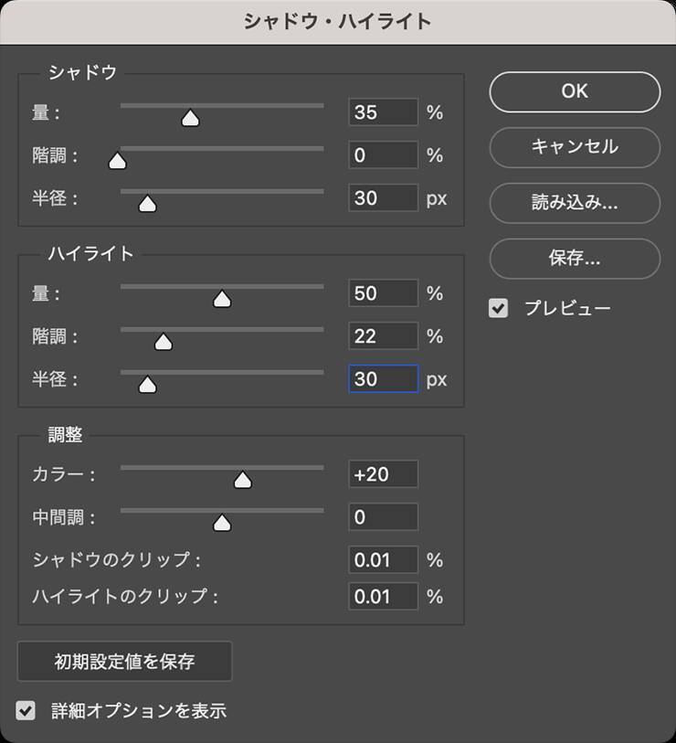This screenshot has height=743, width=676.
Task: Click 初期設定値を保存 button
Action: (x=124, y=661)
